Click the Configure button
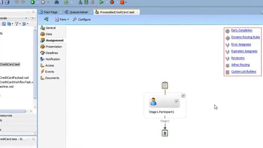 pyautogui.click(x=82, y=19)
